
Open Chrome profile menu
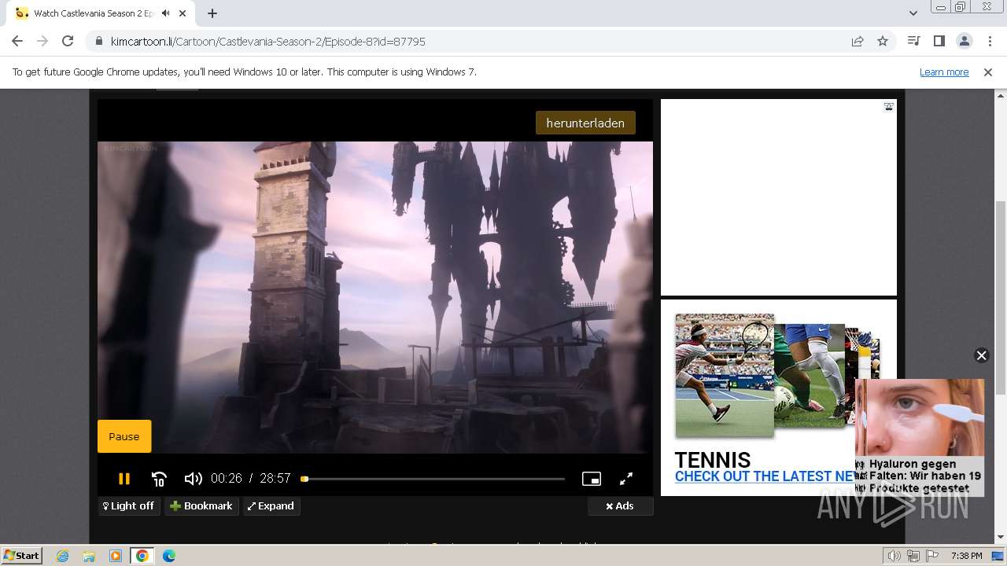tap(964, 41)
